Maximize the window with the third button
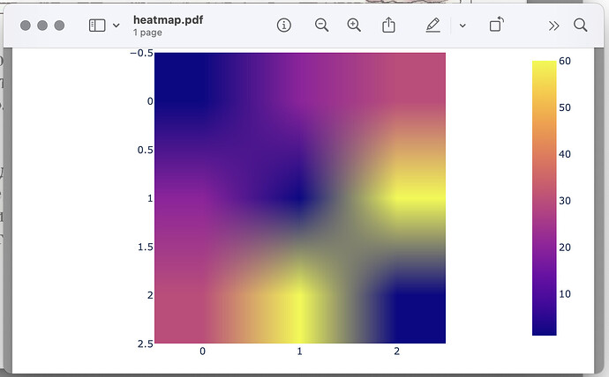 59,26
